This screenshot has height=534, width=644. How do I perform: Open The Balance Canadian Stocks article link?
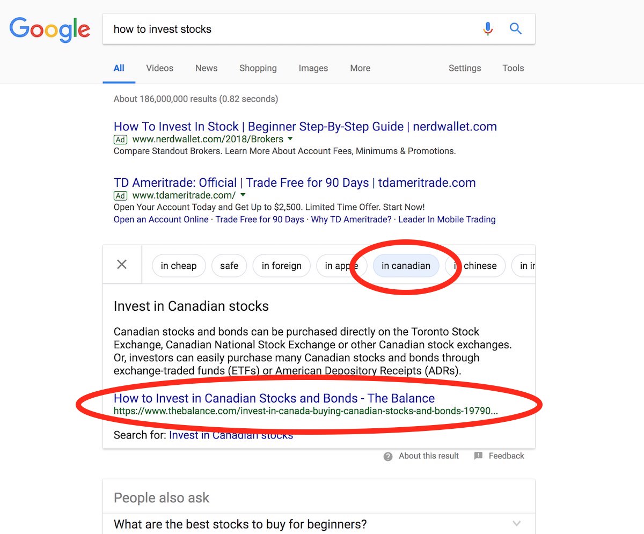[274, 398]
